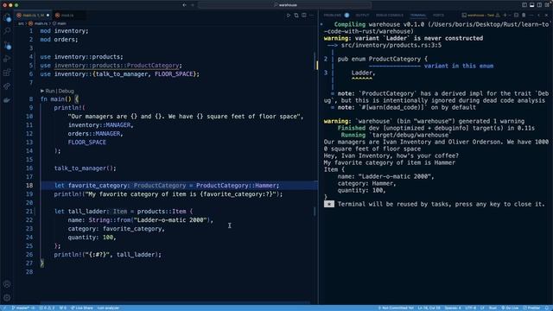Click Debug code lens above main
Screen dimensions: 553x311
(x=66, y=91)
